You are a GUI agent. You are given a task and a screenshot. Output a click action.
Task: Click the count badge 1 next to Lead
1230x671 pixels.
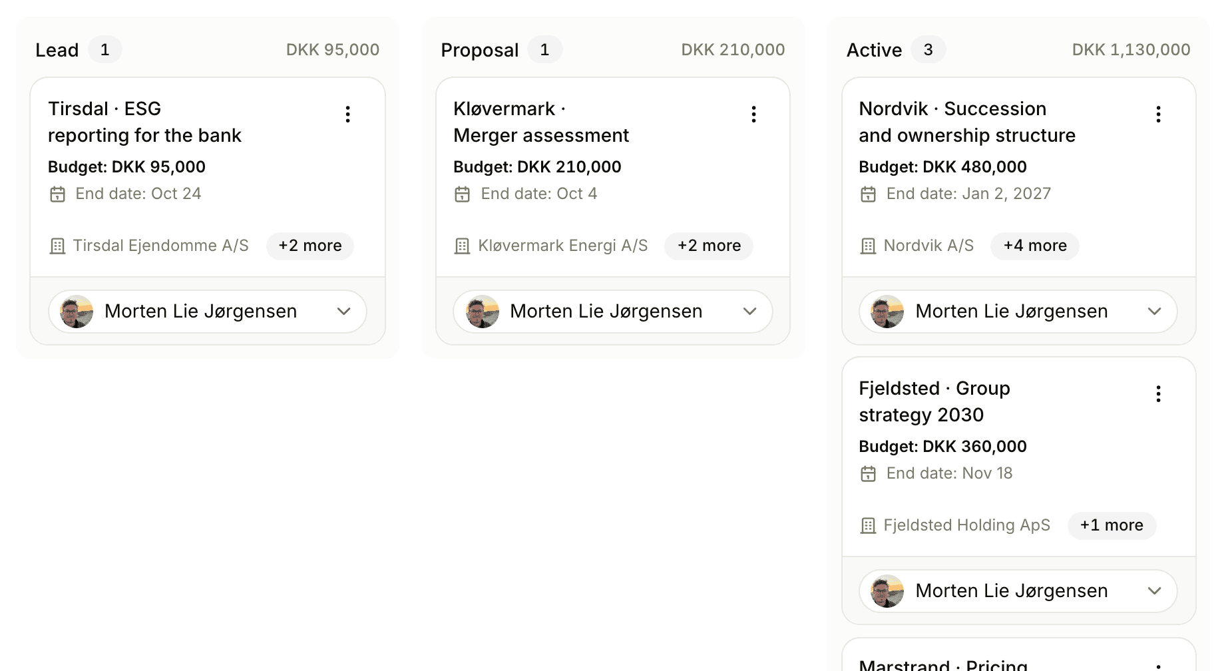[105, 50]
